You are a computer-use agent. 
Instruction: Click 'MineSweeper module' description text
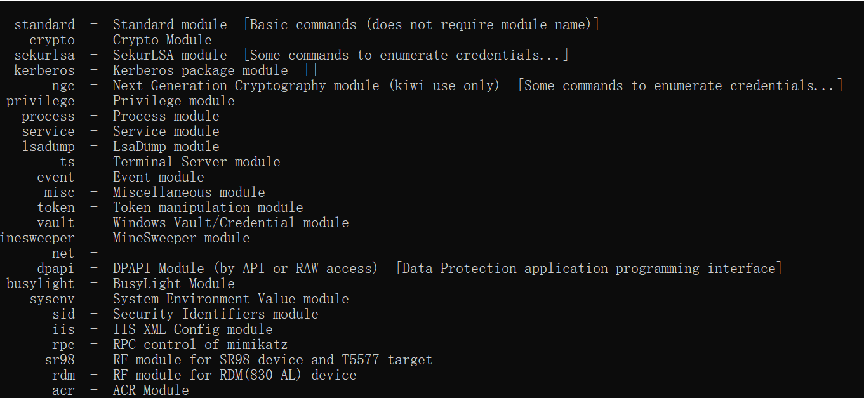(x=182, y=238)
